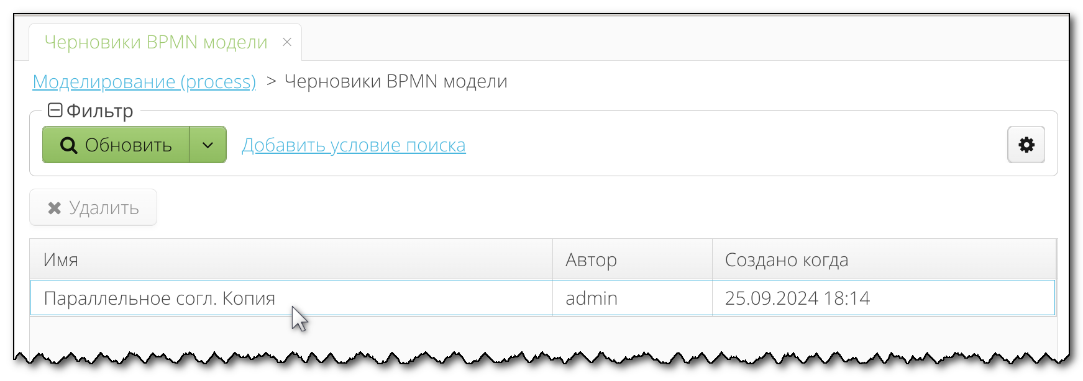This screenshot has height=381, width=1083.
Task: Click the draft name Параллельное согл. Копия
Action: (x=161, y=298)
